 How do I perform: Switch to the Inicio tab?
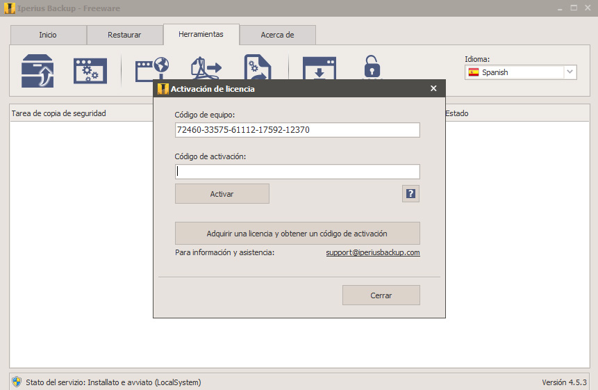[x=48, y=35]
